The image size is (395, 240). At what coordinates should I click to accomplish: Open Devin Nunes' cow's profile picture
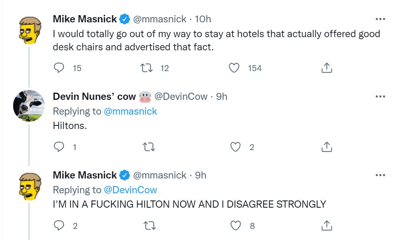coord(29,105)
